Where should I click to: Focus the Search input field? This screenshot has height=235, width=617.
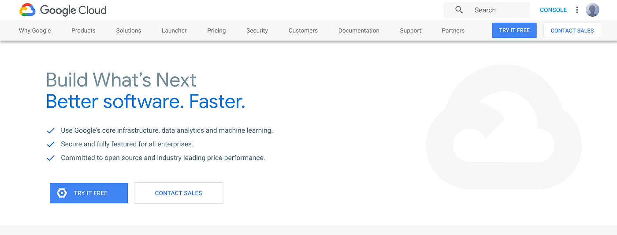(487, 10)
